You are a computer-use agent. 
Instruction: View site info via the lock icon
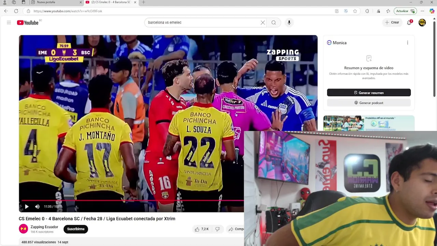(28, 11)
